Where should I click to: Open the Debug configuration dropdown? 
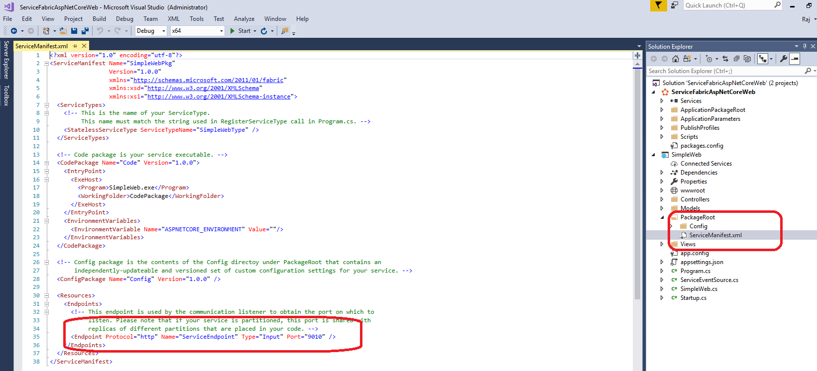(x=163, y=31)
